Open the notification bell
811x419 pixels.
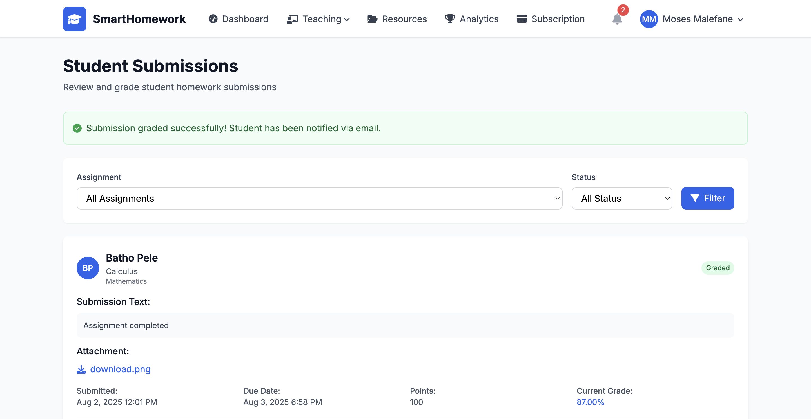pos(617,19)
